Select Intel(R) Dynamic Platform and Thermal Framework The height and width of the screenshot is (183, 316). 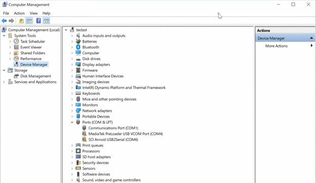point(124,88)
